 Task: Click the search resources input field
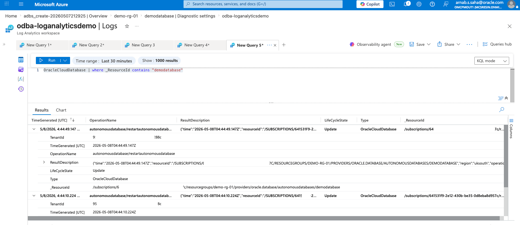263,4
